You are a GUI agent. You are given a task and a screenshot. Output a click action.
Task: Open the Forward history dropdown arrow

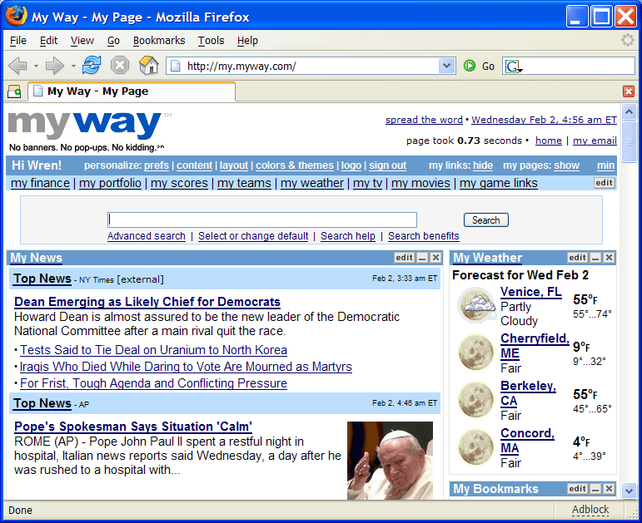73,66
